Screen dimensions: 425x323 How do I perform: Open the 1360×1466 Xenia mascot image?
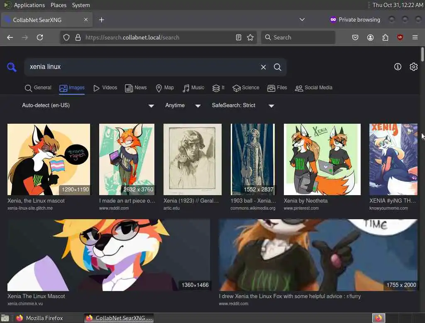coord(109,255)
